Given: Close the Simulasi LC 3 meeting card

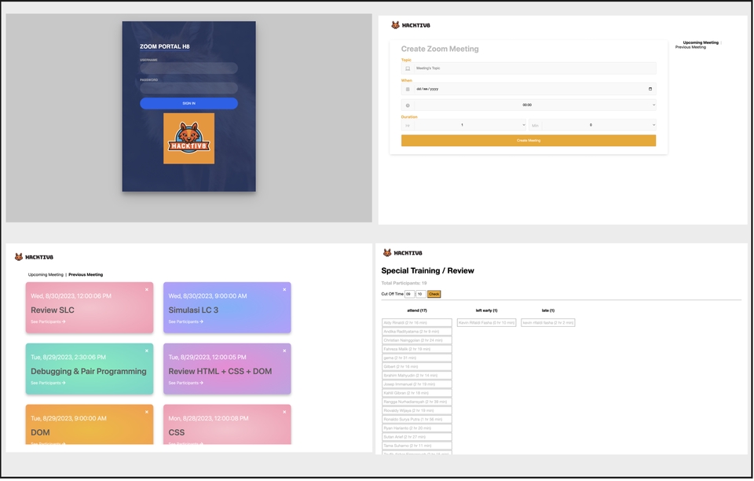Looking at the screenshot, I should pyautogui.click(x=284, y=289).
